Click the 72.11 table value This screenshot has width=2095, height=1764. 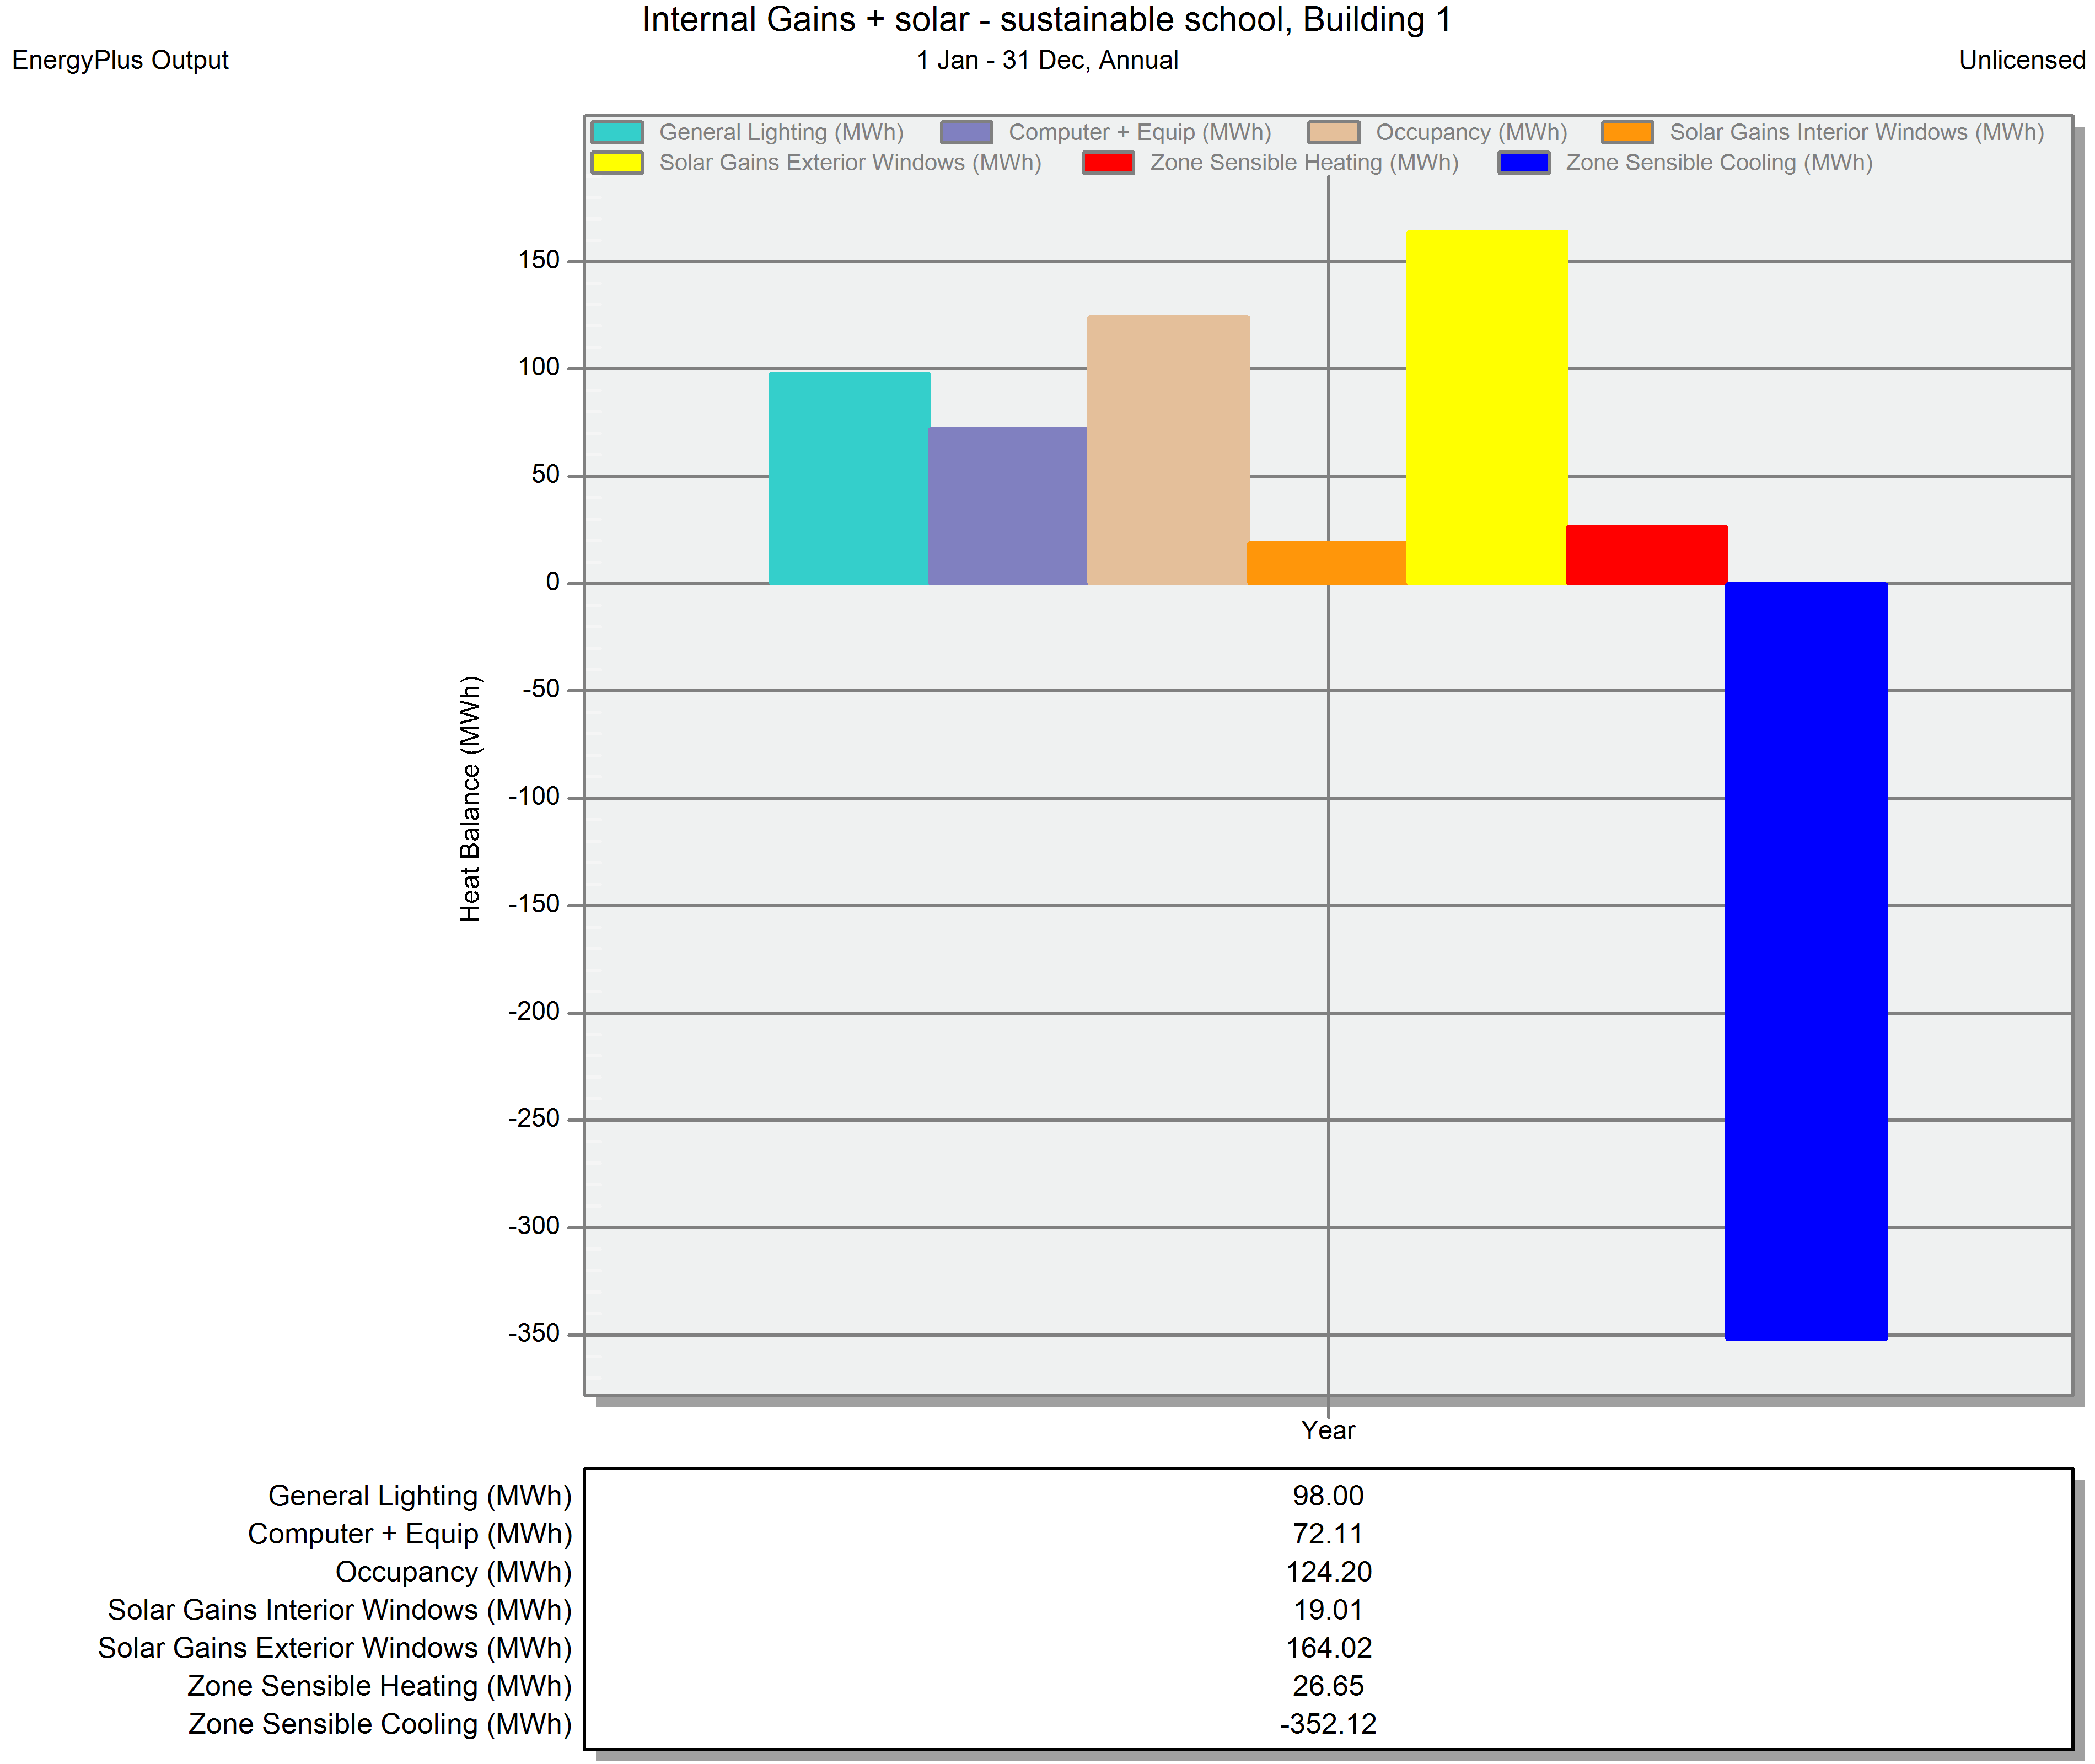[1328, 1534]
